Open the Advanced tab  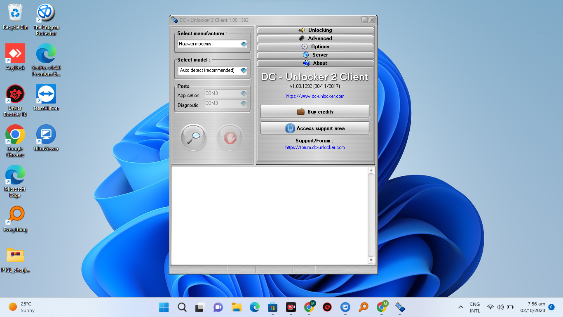coord(315,38)
